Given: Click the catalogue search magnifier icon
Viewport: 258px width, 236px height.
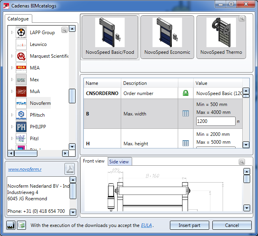Looking at the screenshot, I should coord(64,30).
